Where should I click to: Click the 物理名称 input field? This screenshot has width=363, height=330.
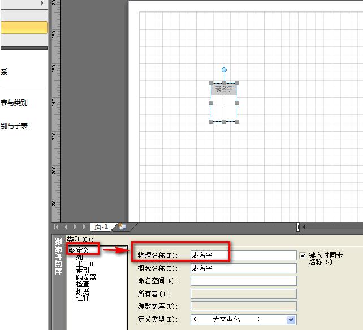pos(244,255)
